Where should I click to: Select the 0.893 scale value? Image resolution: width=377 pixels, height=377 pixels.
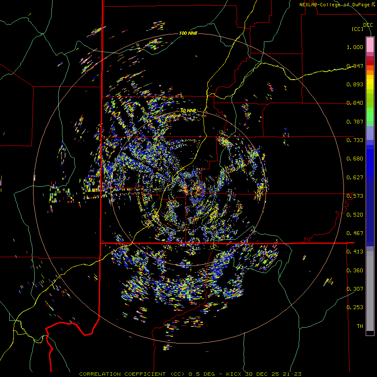click(355, 84)
